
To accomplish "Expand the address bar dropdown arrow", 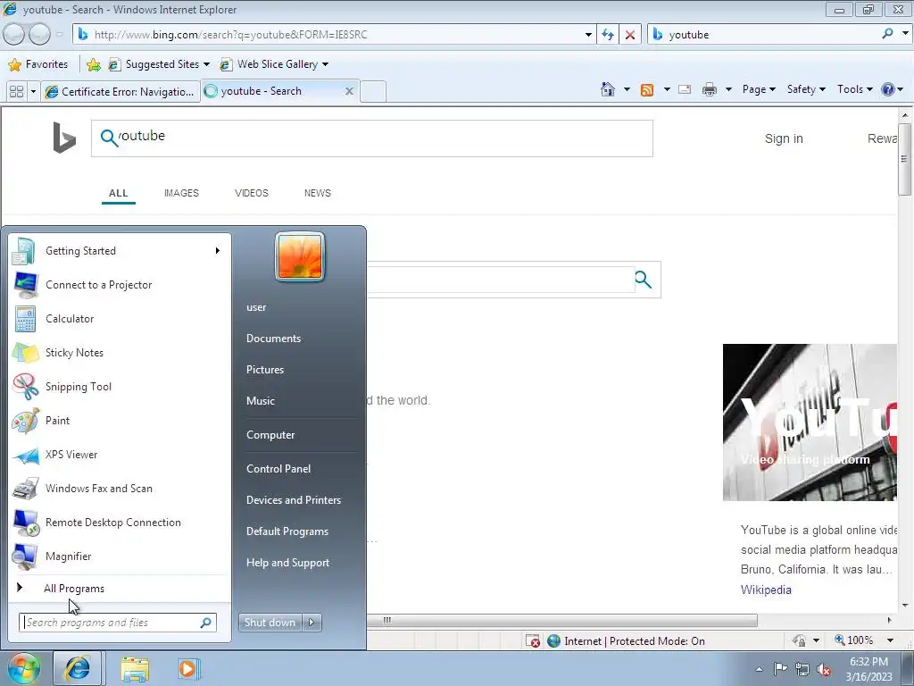I will (588, 35).
